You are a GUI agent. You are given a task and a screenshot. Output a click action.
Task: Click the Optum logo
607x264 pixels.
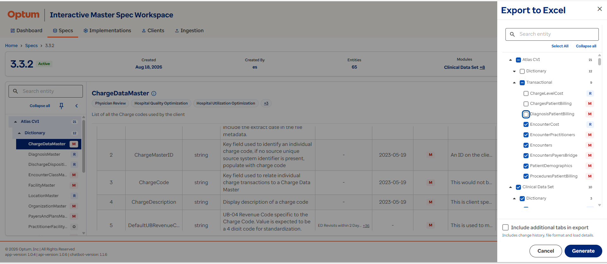pyautogui.click(x=23, y=15)
